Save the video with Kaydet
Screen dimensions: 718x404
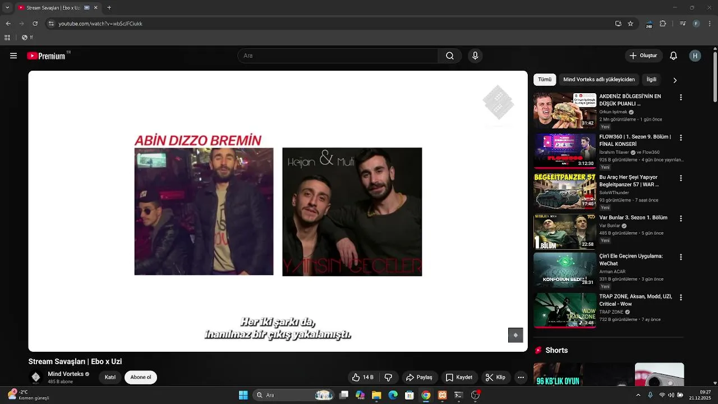pos(459,377)
